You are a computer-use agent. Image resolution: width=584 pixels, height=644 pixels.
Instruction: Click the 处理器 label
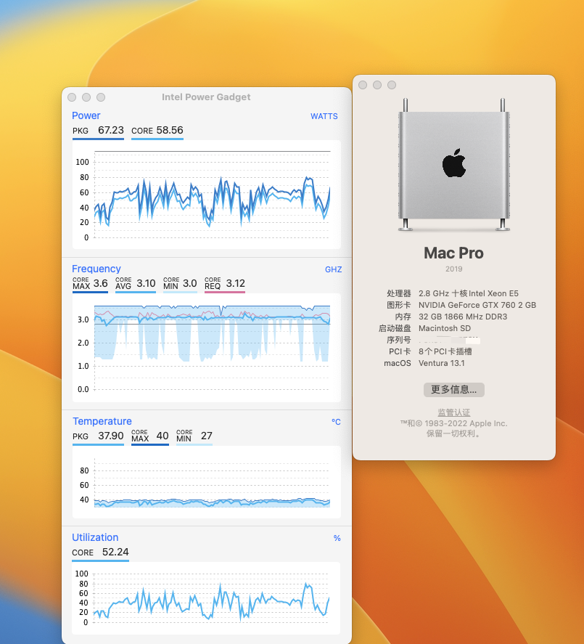pyautogui.click(x=399, y=293)
